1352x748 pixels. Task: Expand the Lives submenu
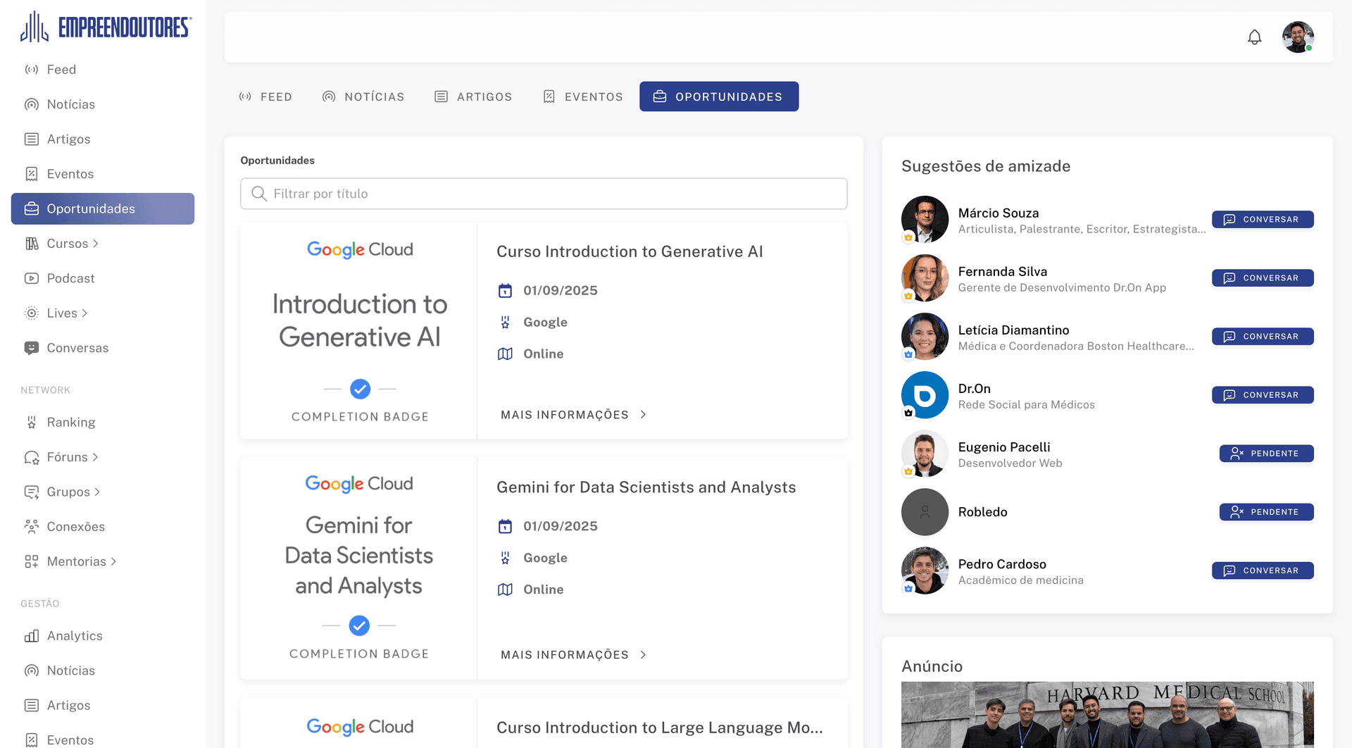[x=84, y=313]
